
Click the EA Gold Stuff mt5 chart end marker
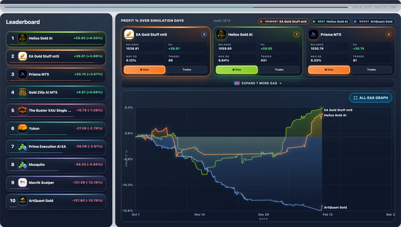322,109
